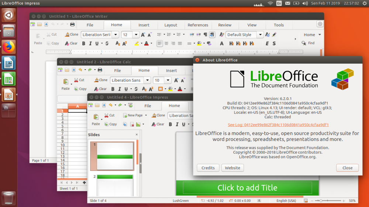The image size is (369, 207).
Task: Open the Writer font name dropdown
Action: tap(115, 35)
